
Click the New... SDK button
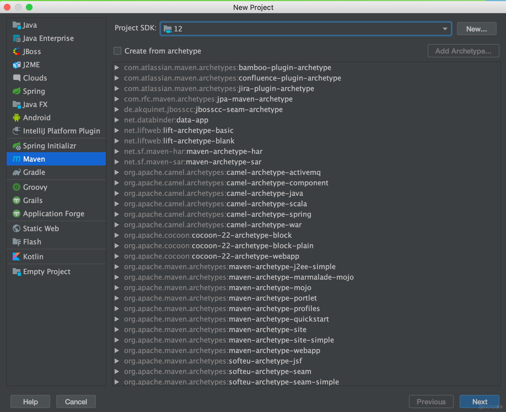pyautogui.click(x=477, y=29)
